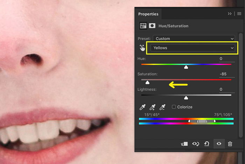The height and width of the screenshot is (164, 245).
Task: Click the 15°/45° range readout
Action: coord(152,115)
